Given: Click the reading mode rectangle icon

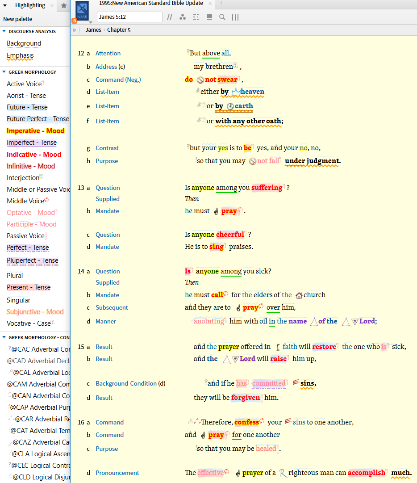Looking at the screenshot, I should (209, 17).
